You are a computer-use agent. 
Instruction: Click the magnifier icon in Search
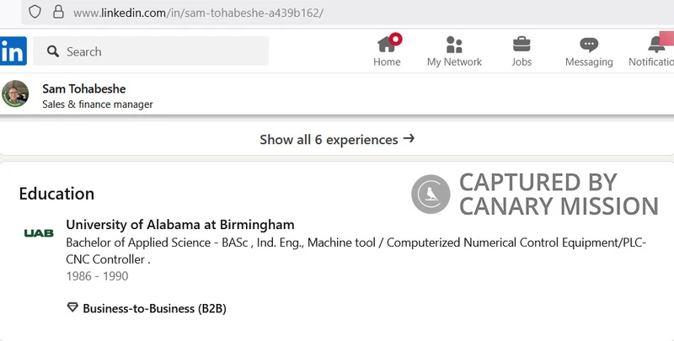53,51
